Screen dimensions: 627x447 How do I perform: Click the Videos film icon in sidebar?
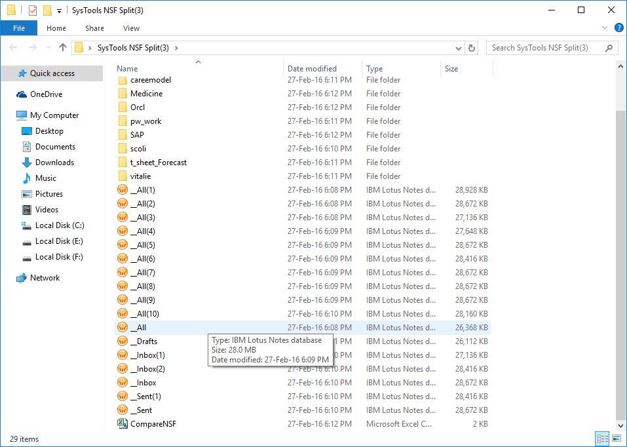point(27,210)
